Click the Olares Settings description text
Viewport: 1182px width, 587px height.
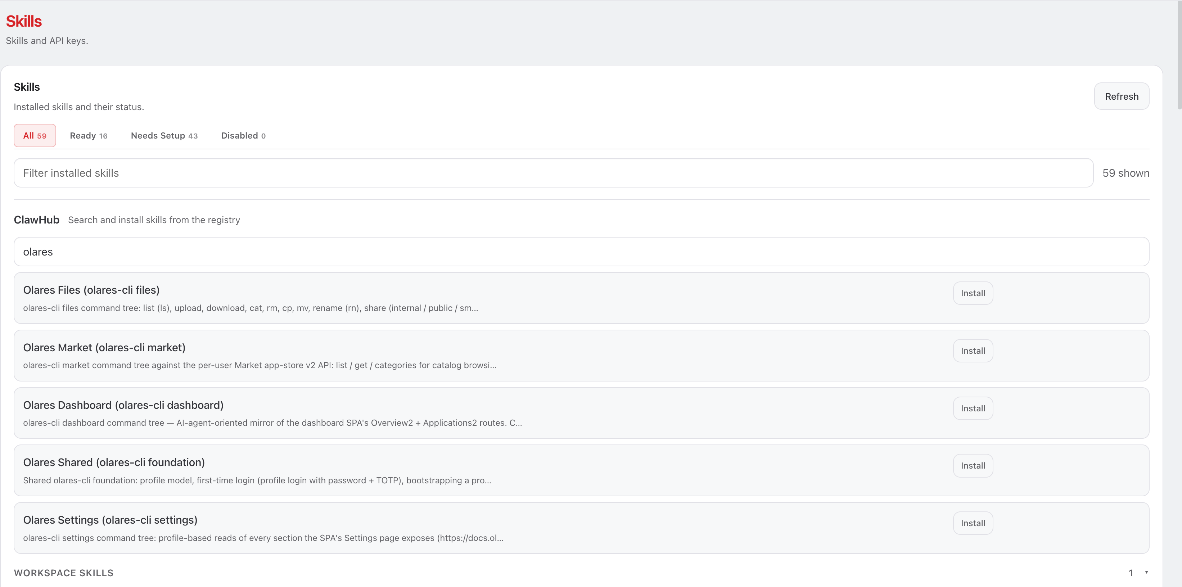point(263,538)
